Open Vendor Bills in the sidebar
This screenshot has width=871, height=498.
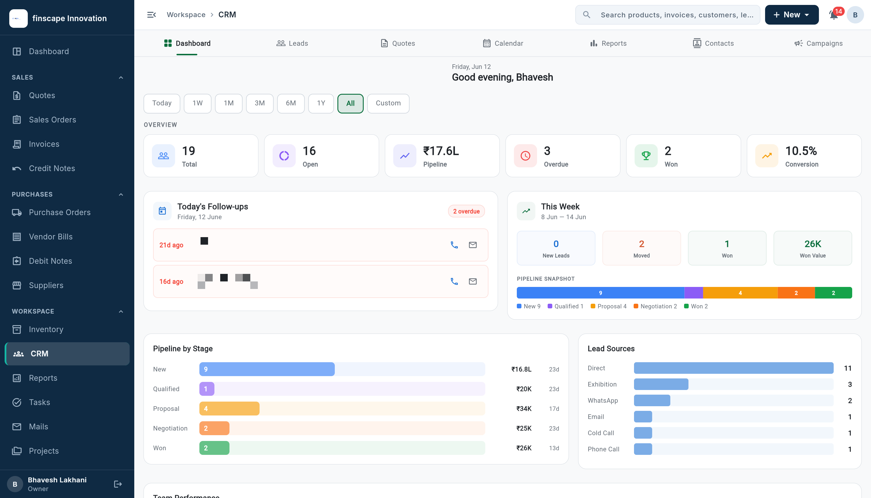[67, 237]
